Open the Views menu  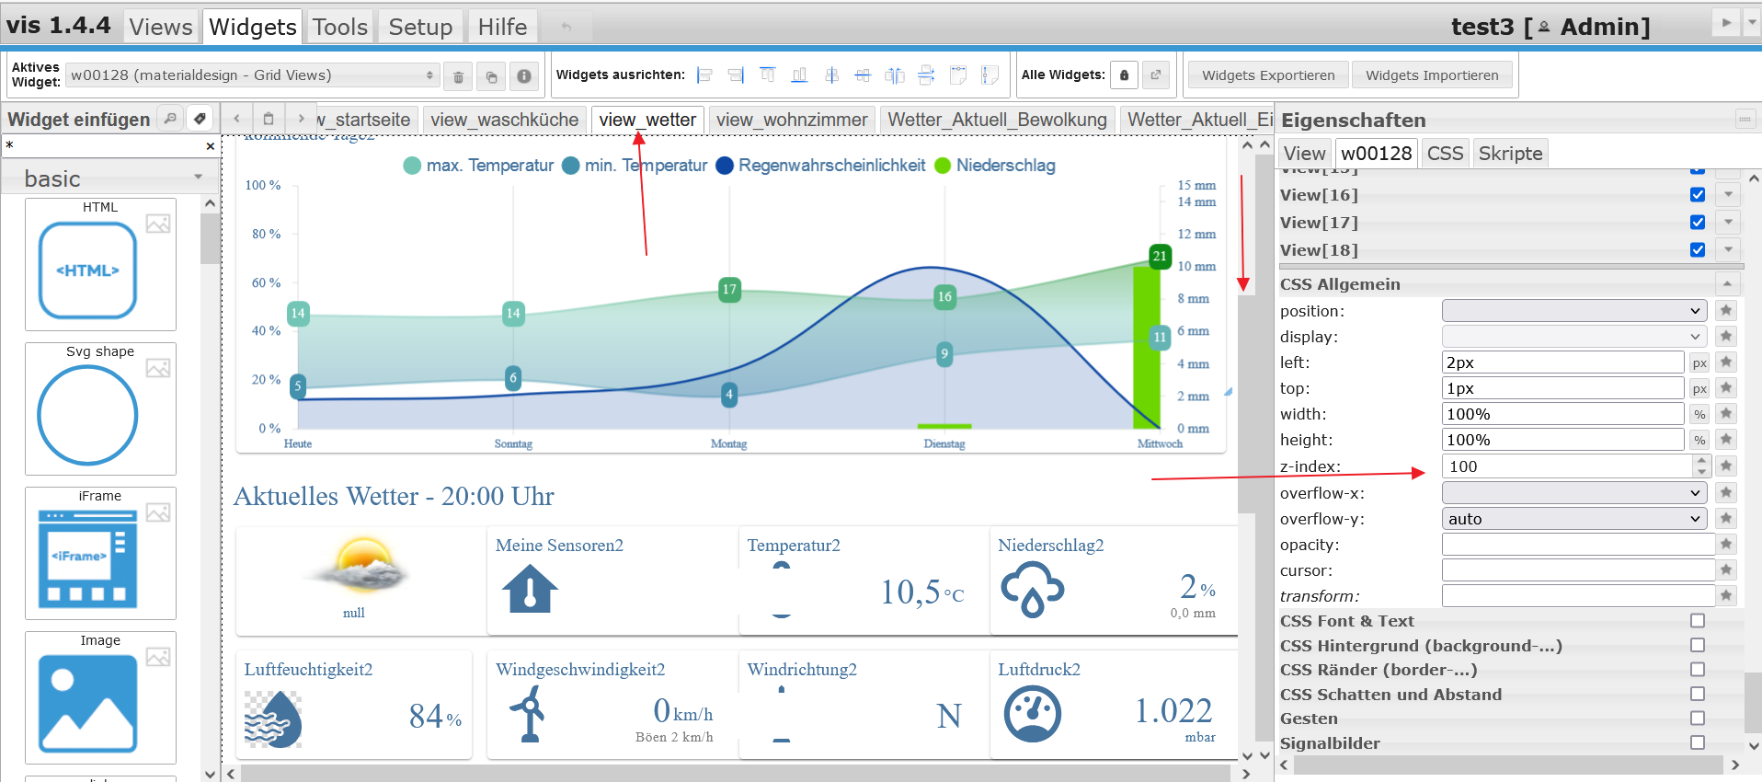tap(161, 27)
